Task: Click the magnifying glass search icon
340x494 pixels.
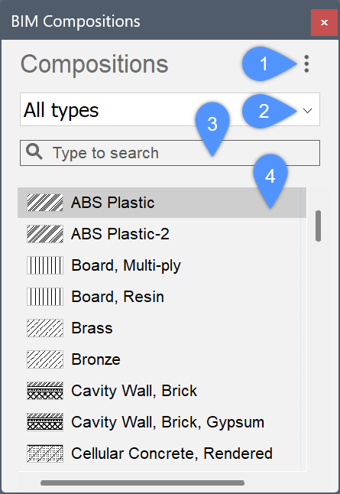Action: (x=34, y=152)
